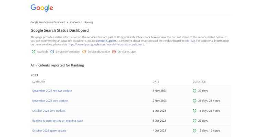Click green check icon beside 13 days, 23 hours

[194, 111]
